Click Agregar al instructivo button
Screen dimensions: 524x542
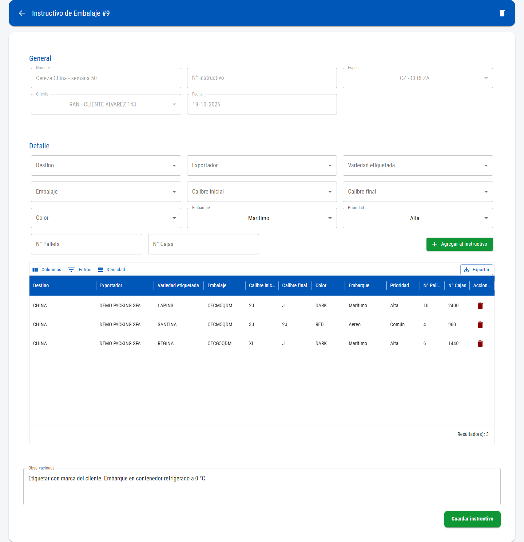(x=460, y=244)
